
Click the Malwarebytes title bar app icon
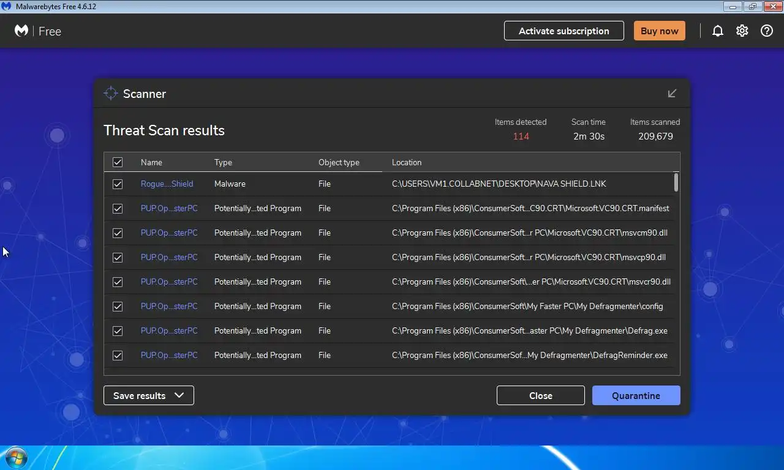pos(7,6)
